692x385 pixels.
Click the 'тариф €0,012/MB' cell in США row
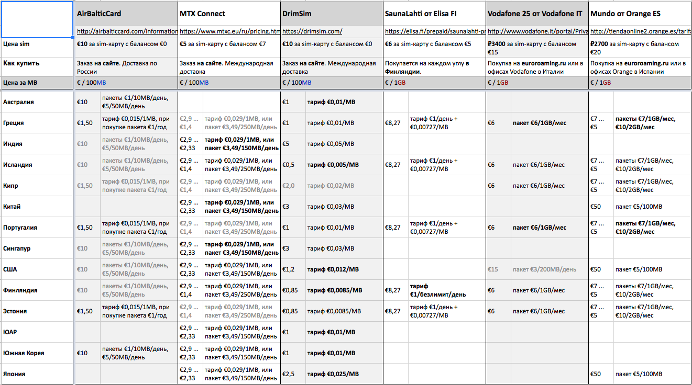(345, 269)
